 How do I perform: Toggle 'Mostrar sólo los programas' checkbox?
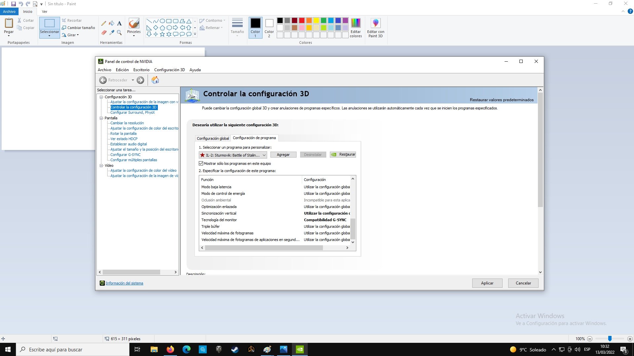tap(201, 163)
